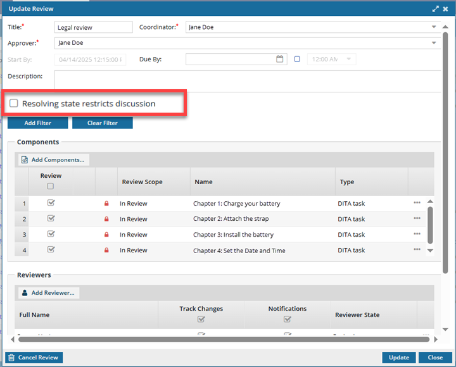
Task: Click Add Reviewer button
Action: click(49, 292)
